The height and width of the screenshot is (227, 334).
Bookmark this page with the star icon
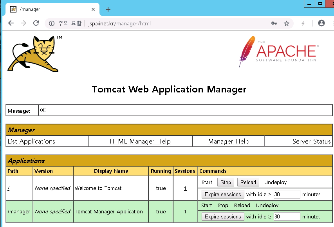point(287,23)
